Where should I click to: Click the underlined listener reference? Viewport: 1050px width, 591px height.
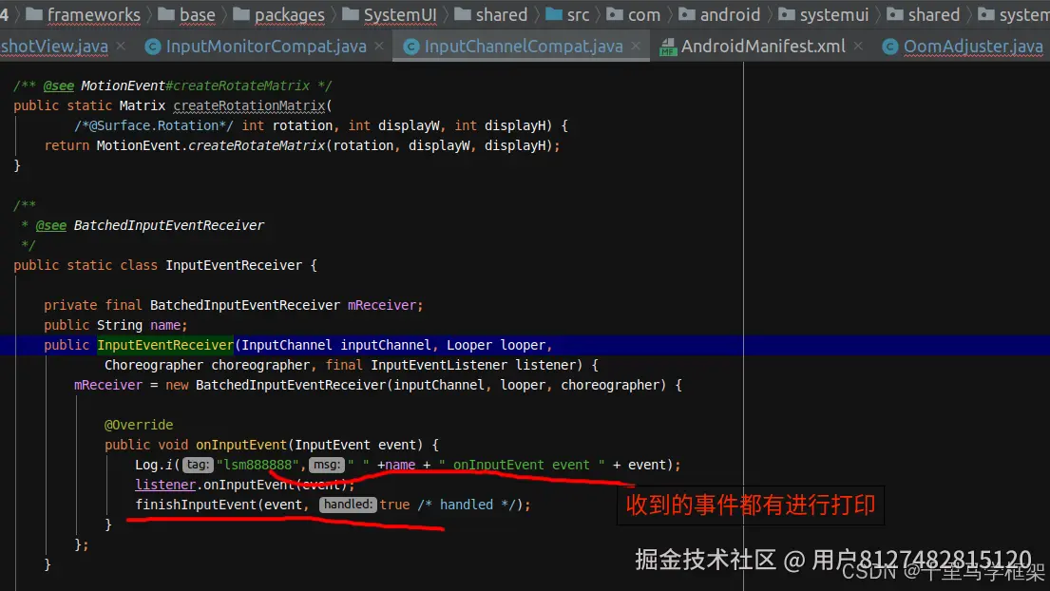coord(165,485)
